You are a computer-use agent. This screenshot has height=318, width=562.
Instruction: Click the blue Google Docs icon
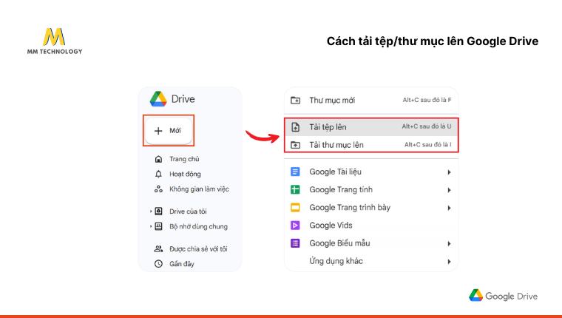[x=295, y=172]
